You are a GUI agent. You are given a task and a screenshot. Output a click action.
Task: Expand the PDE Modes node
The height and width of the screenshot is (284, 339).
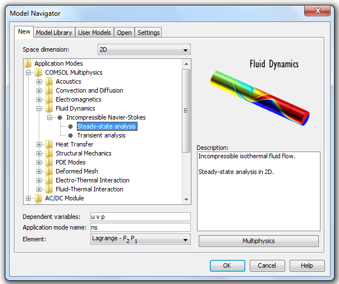[x=39, y=163]
